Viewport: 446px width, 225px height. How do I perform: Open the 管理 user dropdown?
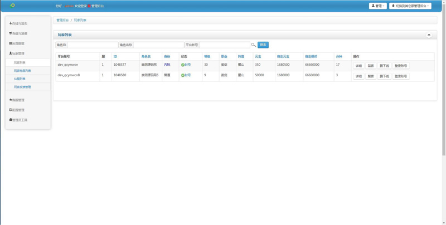click(377, 6)
